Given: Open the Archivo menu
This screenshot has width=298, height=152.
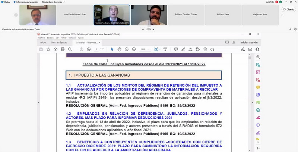Looking at the screenshot, I should click(x=41, y=38).
